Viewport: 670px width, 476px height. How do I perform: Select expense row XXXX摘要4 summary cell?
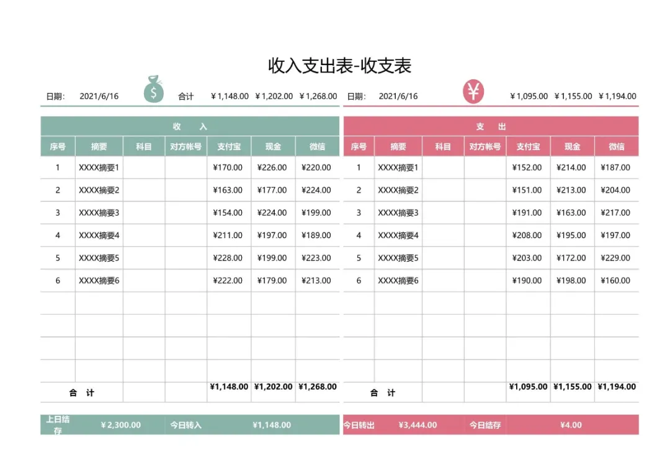[398, 236]
